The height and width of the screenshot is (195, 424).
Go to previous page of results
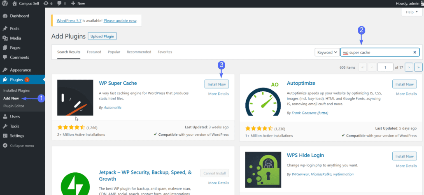372,67
